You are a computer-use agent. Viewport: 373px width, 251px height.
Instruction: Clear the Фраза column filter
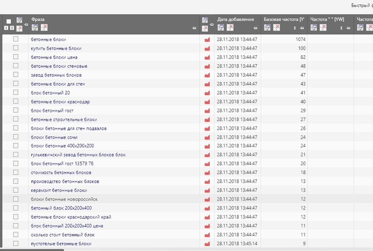44,28
